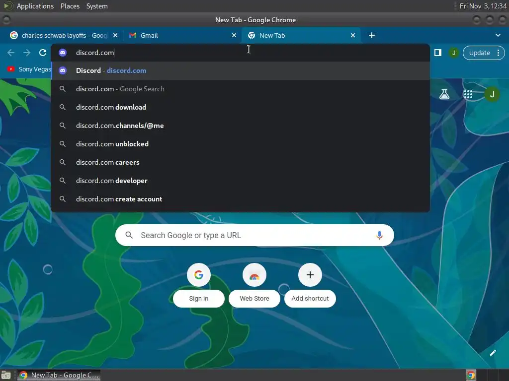The image size is (509, 381).
Task: Open a new tab with plus button
Action: tap(372, 35)
